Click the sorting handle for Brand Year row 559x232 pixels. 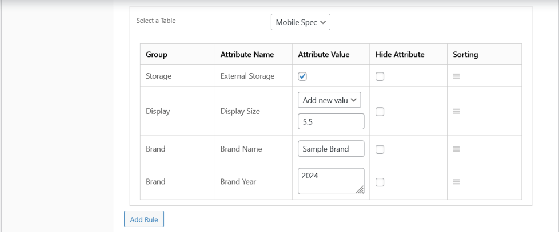point(456,181)
